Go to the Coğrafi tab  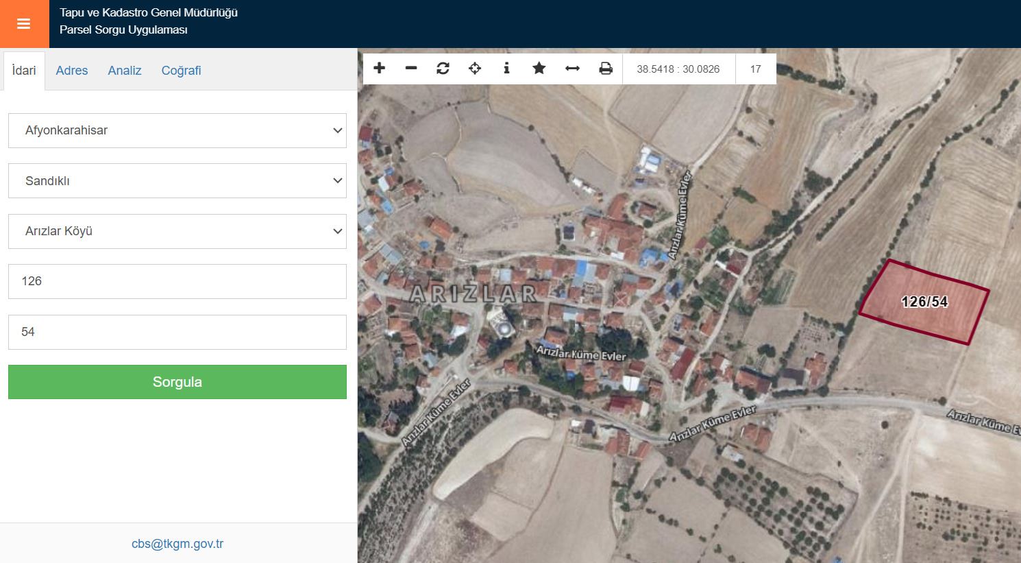coord(181,71)
